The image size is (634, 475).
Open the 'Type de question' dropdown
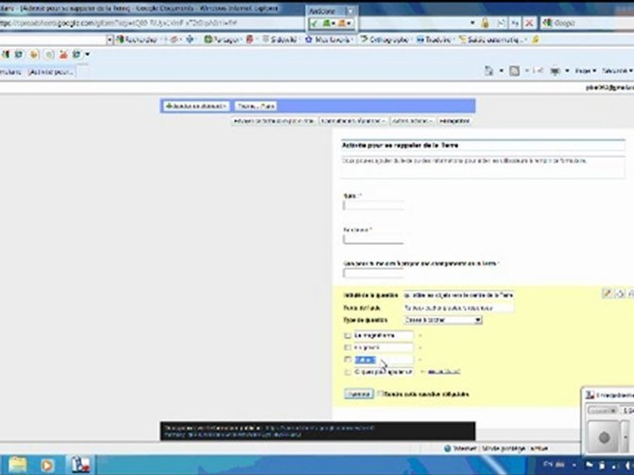(442, 320)
